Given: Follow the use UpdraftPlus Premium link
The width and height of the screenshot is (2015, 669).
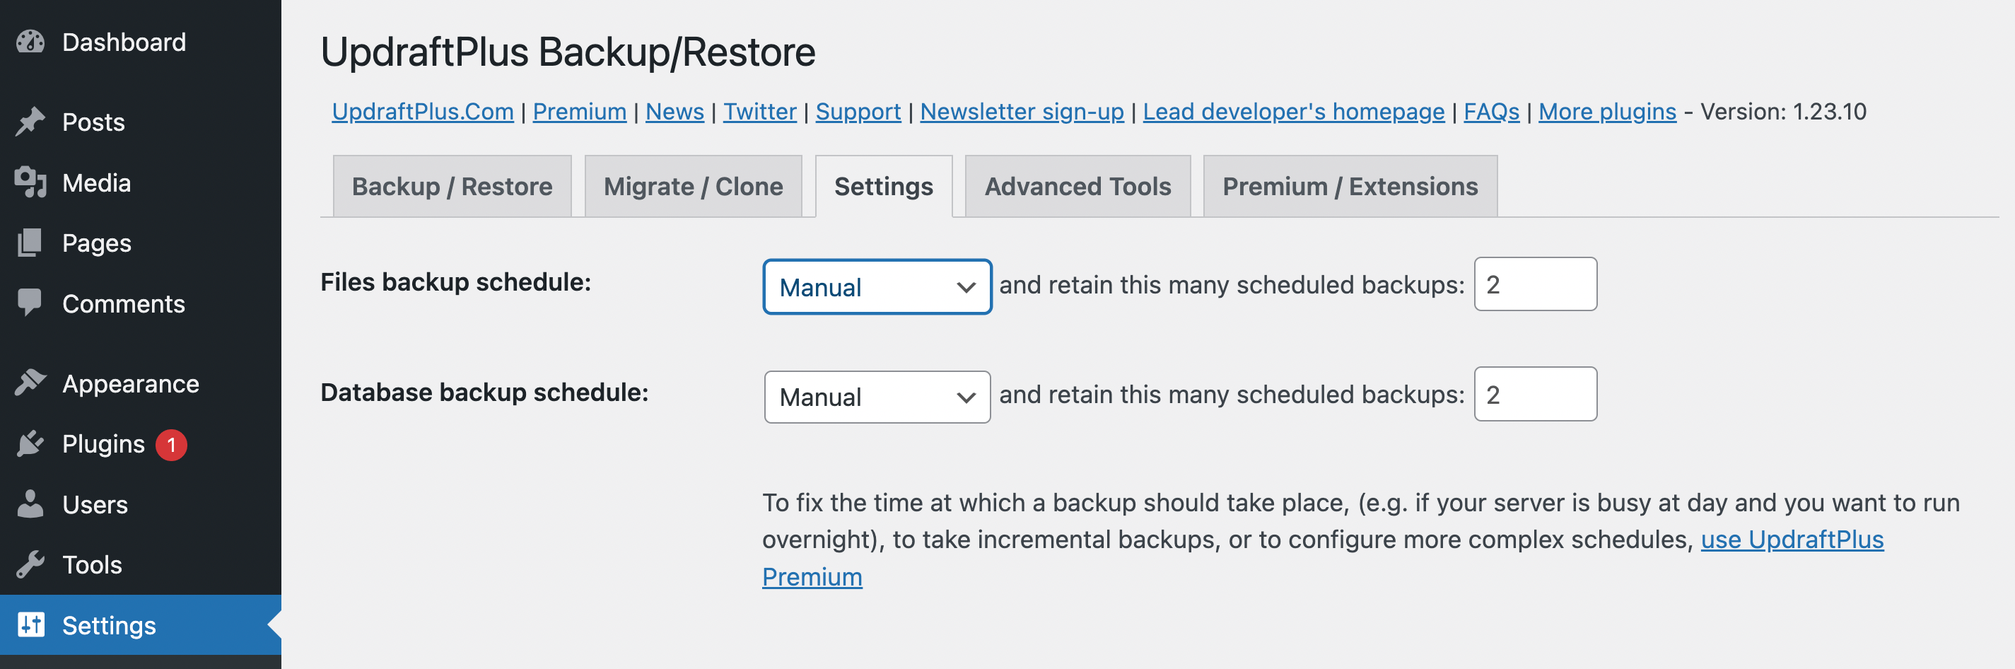Looking at the screenshot, I should (x=1793, y=538).
